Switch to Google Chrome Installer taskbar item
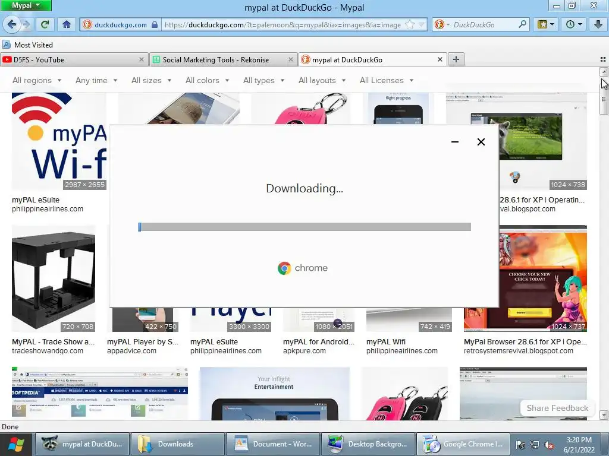The height and width of the screenshot is (456, 609). (x=463, y=444)
